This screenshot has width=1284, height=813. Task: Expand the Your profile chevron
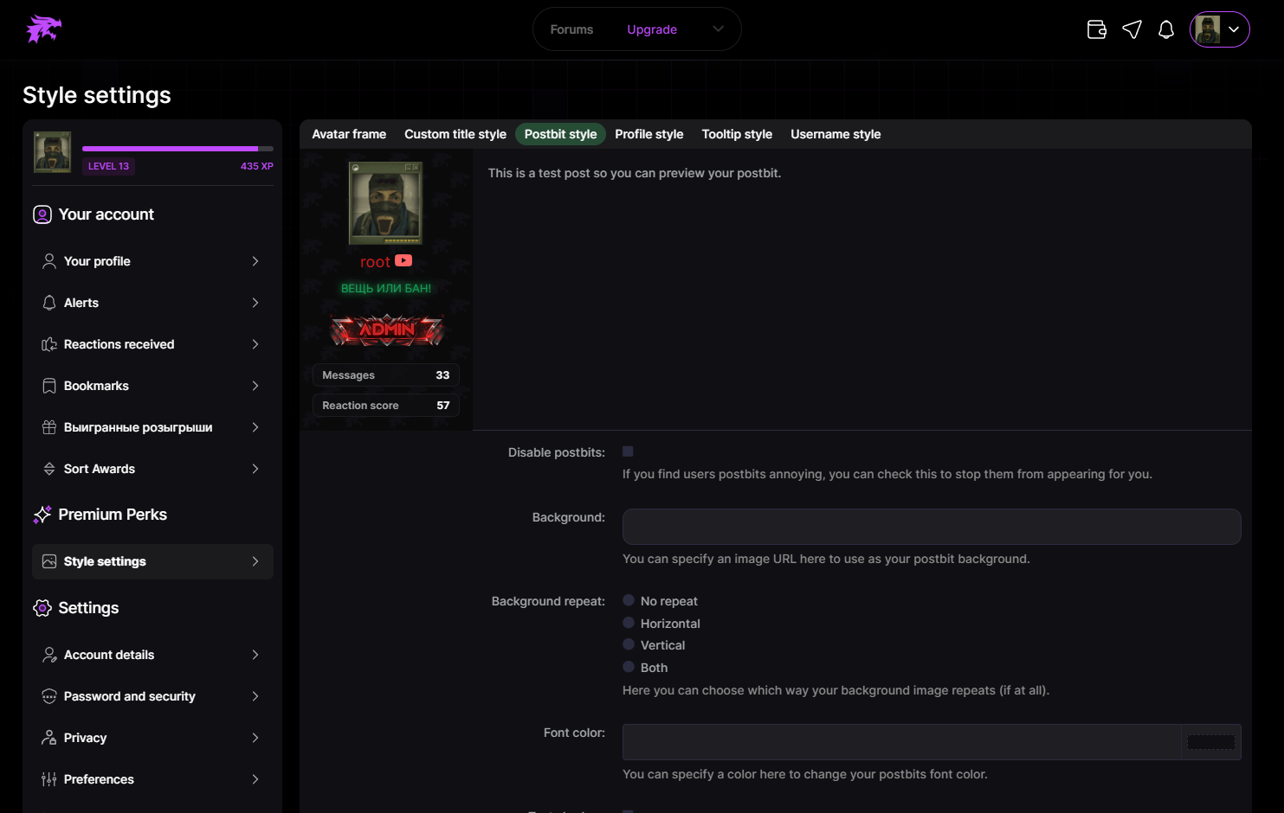(255, 261)
